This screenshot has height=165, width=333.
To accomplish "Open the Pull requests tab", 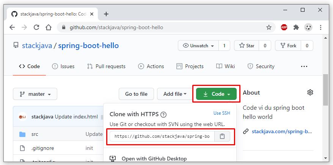I will click(106, 67).
